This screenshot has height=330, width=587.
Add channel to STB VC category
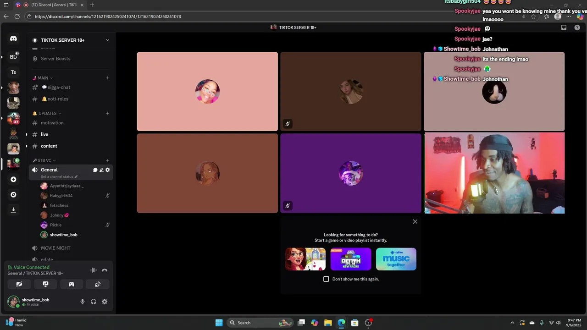tap(108, 160)
